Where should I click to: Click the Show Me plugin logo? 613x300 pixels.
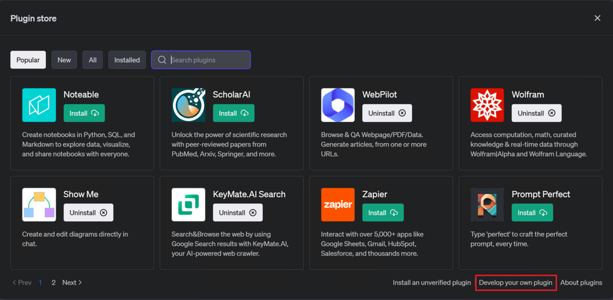(x=39, y=204)
